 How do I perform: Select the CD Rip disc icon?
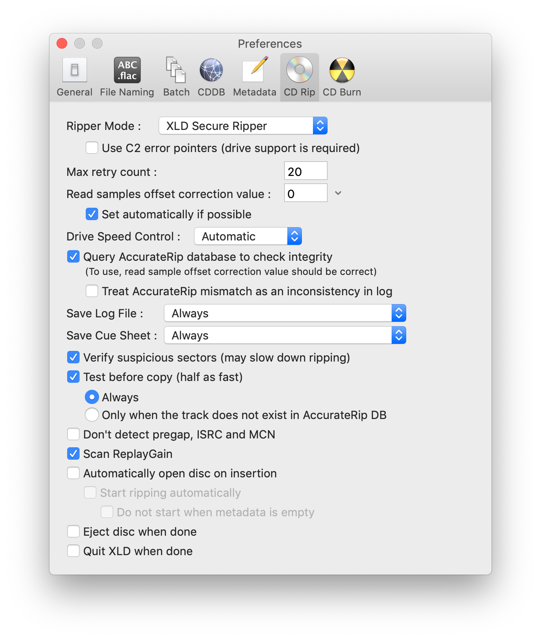(299, 71)
